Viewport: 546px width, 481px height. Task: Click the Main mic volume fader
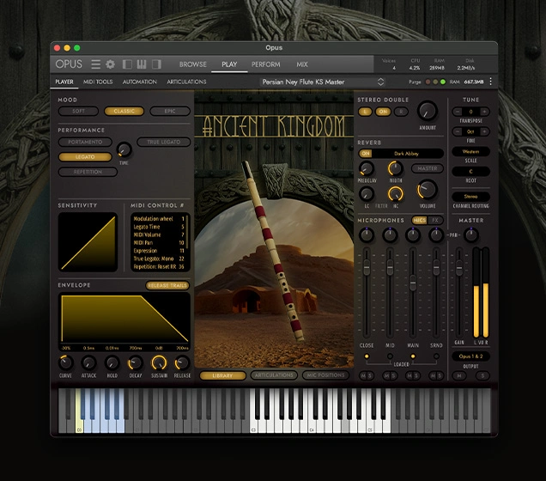(413, 283)
